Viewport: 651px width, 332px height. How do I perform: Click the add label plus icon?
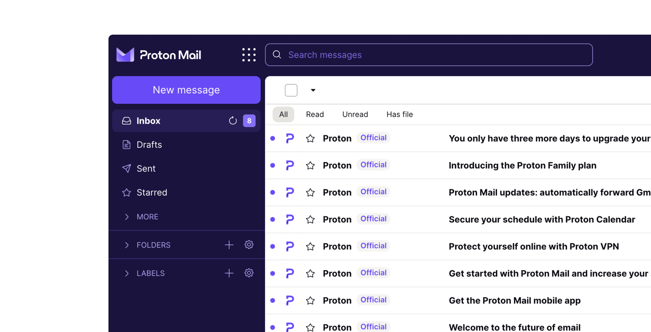tap(229, 273)
